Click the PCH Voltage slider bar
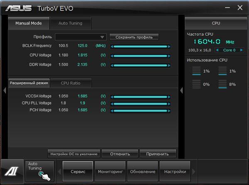 coord(140,111)
